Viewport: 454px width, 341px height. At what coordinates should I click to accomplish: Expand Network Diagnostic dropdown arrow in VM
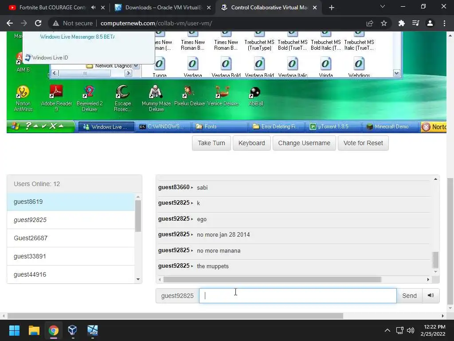point(136,66)
